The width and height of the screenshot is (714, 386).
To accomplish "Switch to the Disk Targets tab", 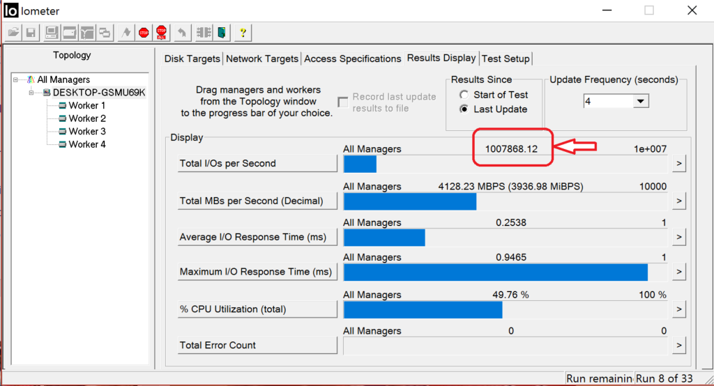I will [x=192, y=59].
